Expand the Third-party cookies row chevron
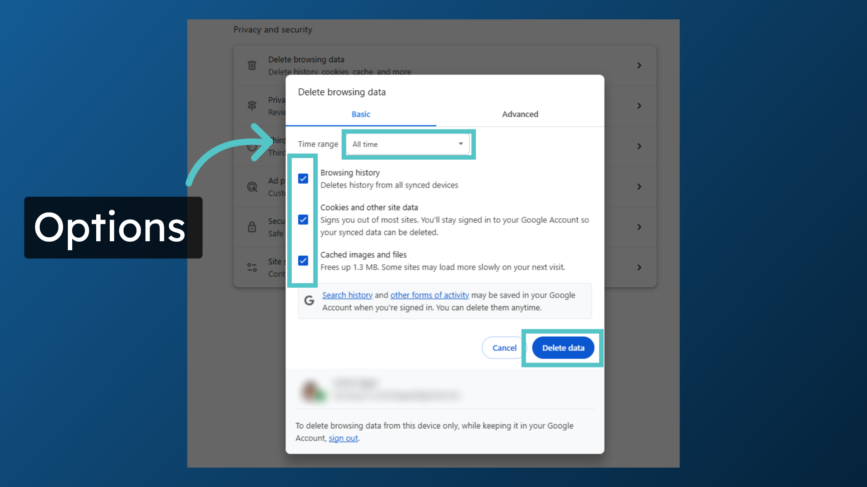867x487 pixels. tap(639, 146)
